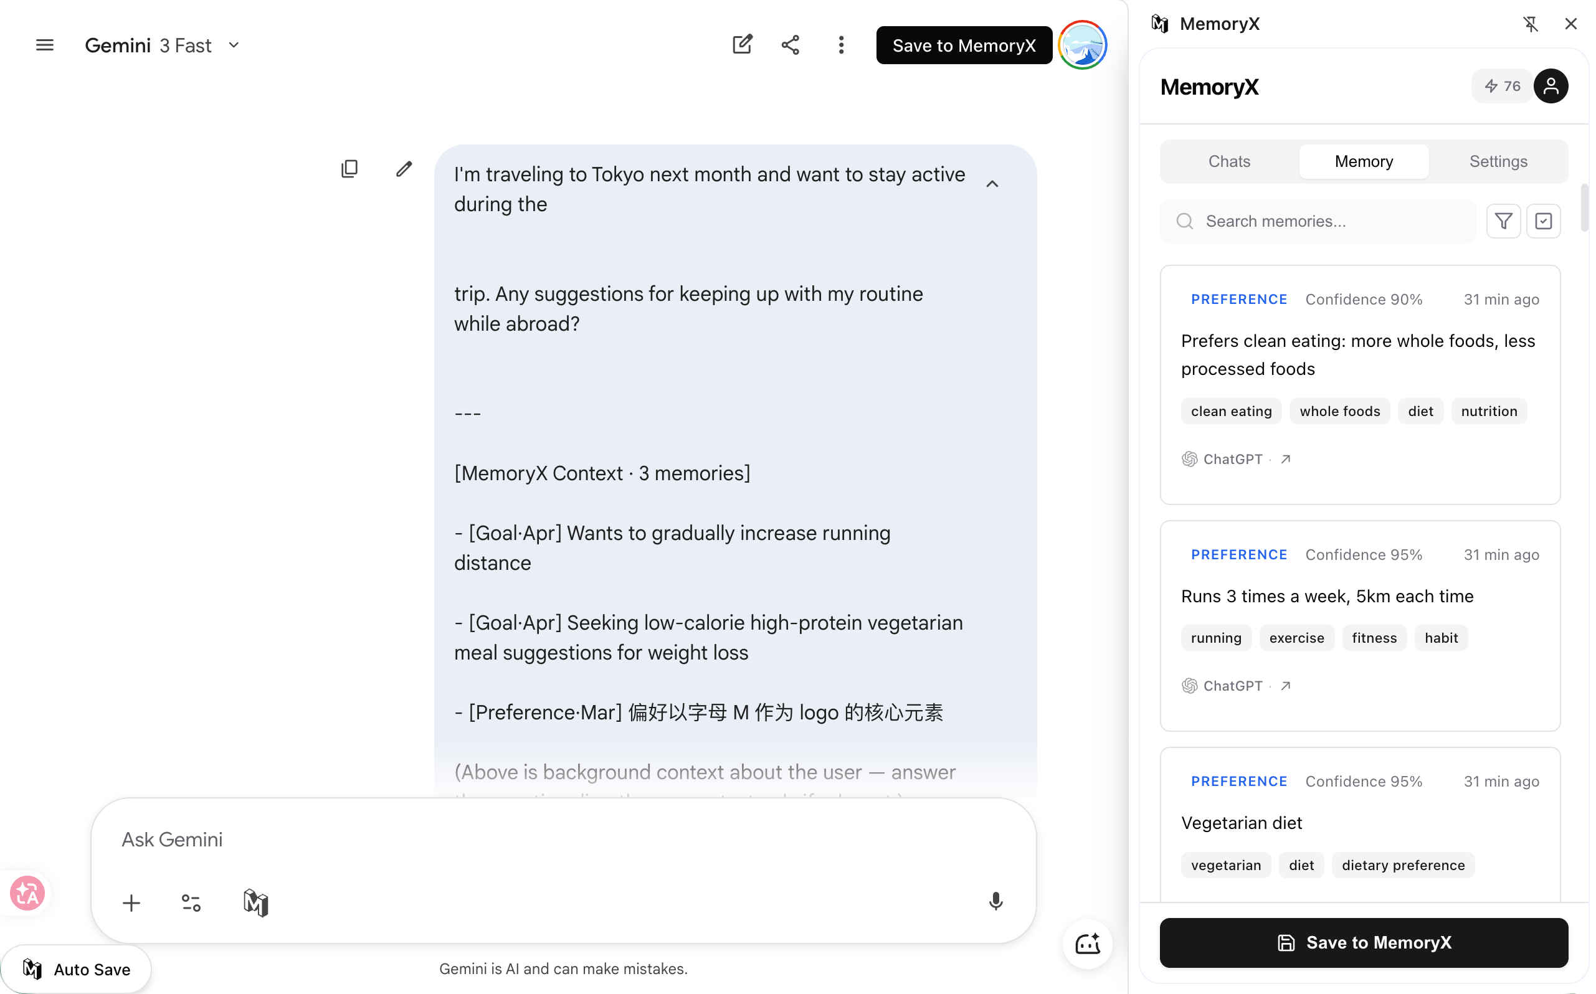Open source link of clean eating memory

pos(1286,459)
